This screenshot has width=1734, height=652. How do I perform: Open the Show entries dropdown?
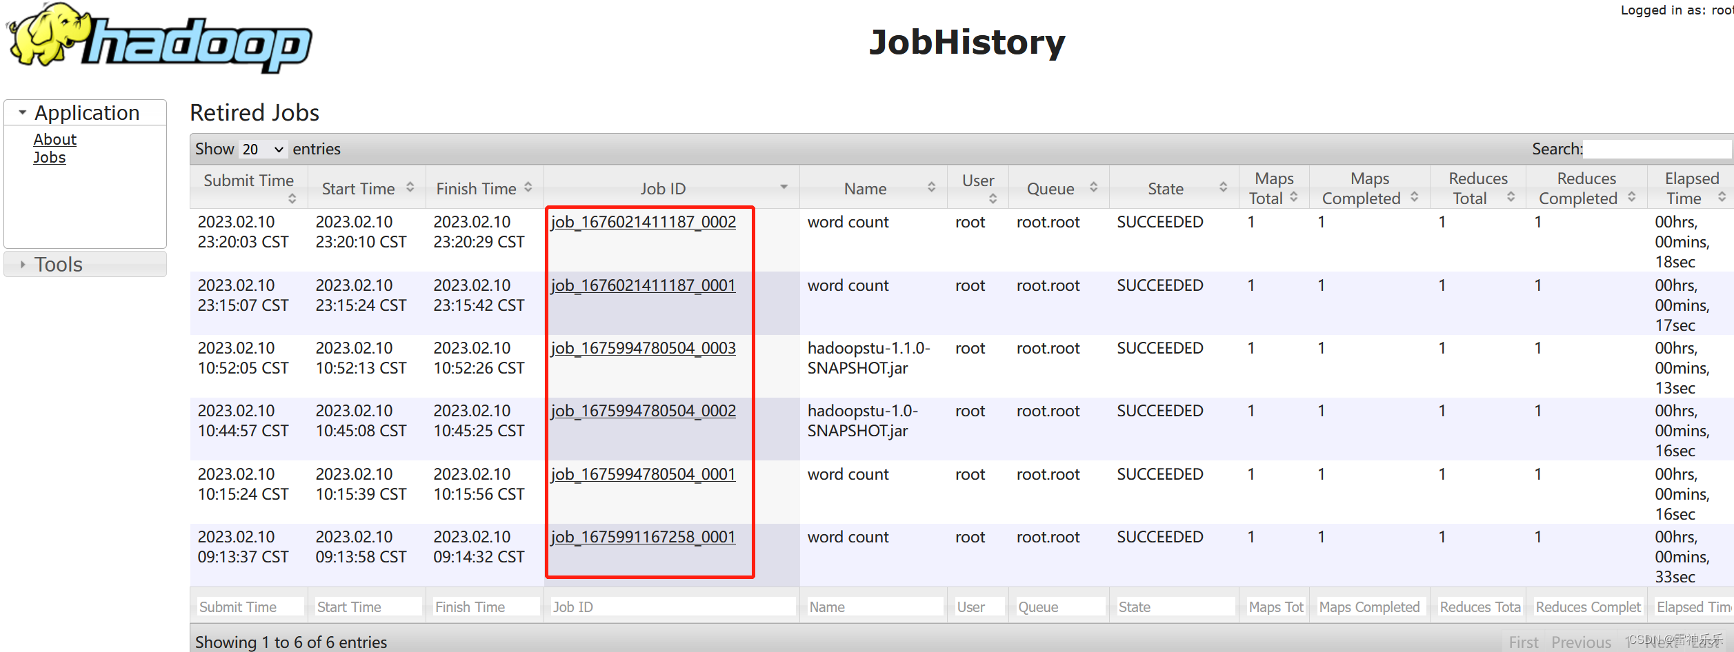(261, 149)
